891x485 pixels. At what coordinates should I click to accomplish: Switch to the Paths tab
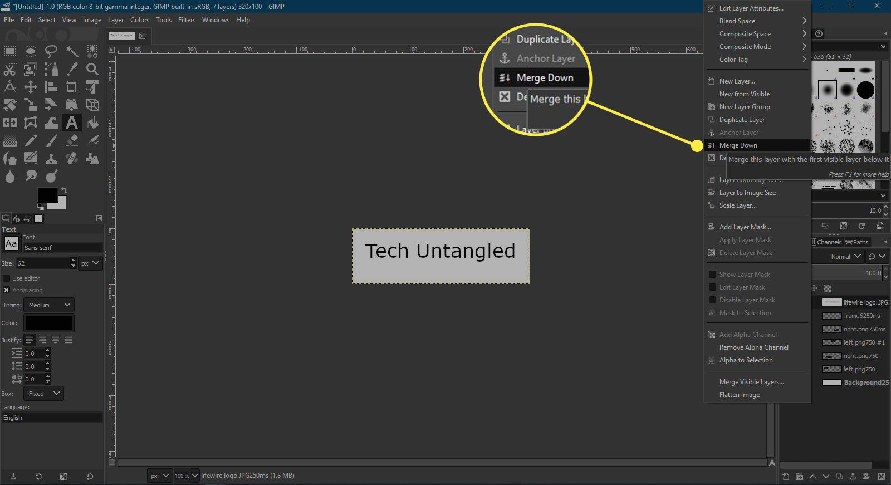click(x=857, y=242)
